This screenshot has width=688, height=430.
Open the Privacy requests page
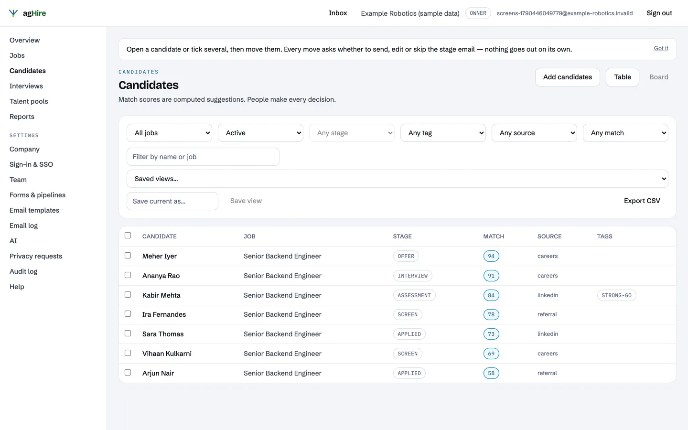tap(36, 256)
